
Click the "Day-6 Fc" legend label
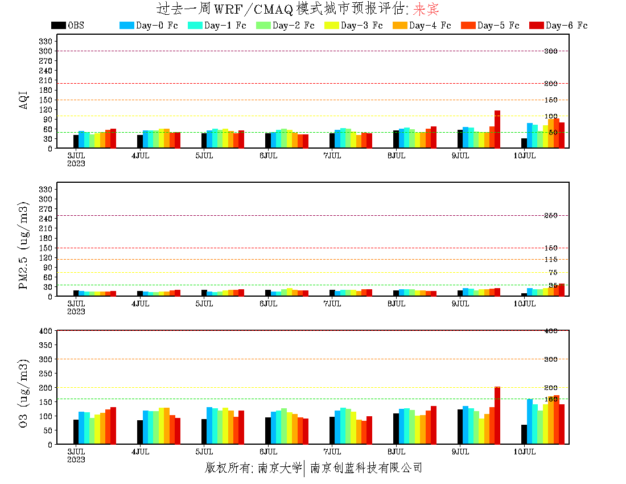coord(566,25)
